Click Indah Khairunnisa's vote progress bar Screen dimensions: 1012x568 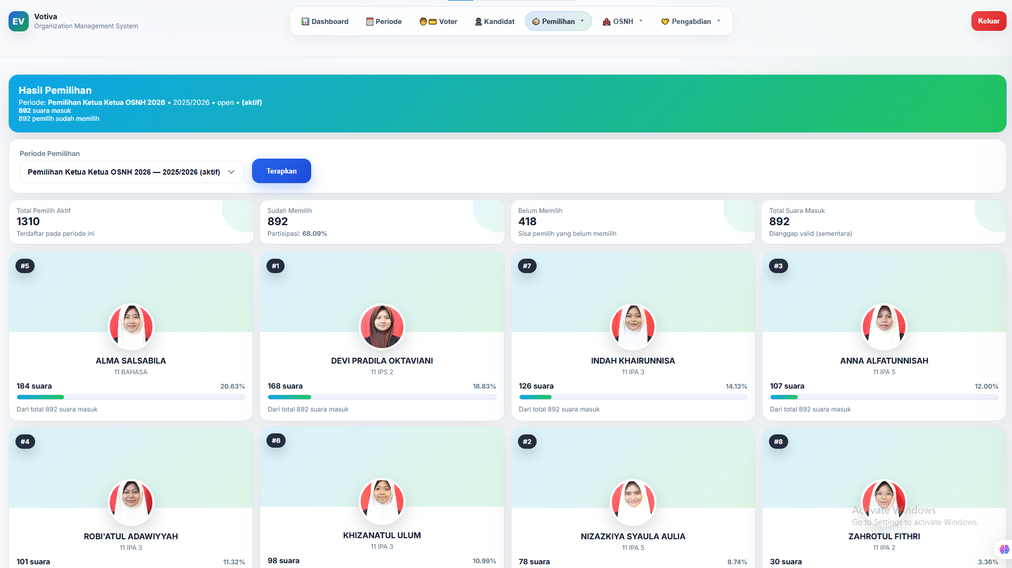(633, 397)
